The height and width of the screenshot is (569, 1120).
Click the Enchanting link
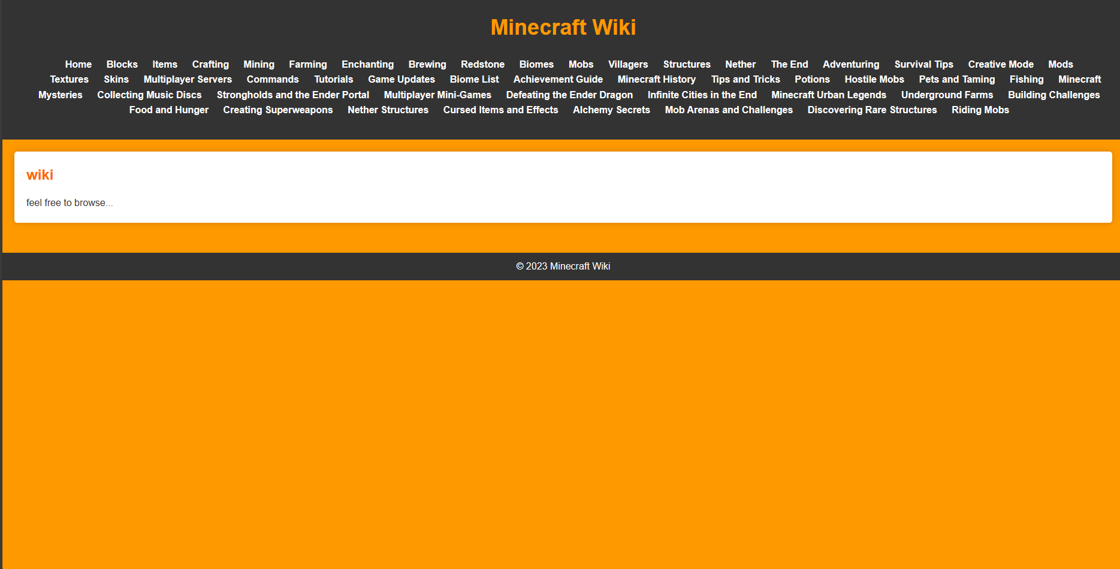click(x=368, y=64)
